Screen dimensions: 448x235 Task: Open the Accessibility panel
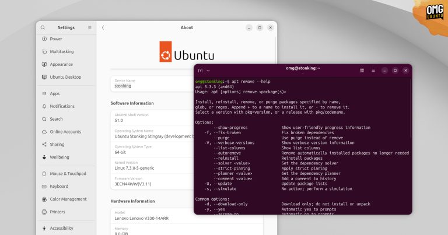66,228
